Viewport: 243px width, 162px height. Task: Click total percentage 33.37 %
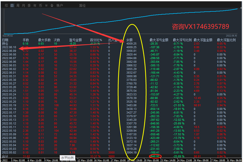95,156
